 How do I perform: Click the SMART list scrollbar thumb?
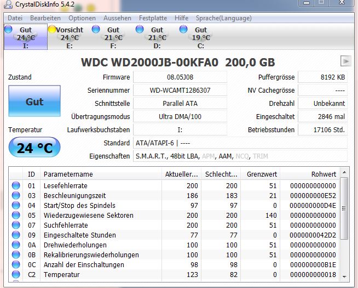click(344, 208)
